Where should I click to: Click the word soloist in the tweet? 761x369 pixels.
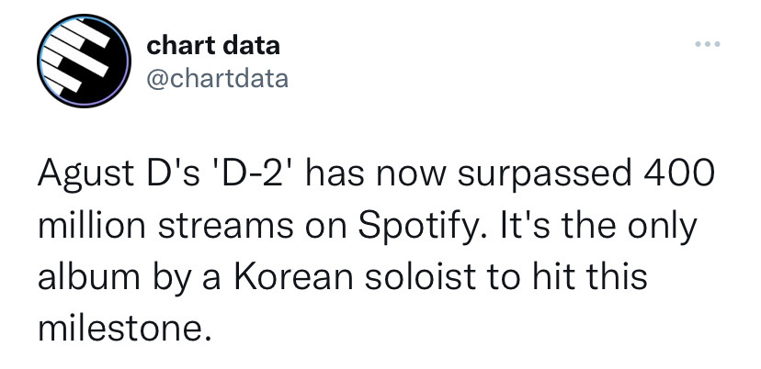pyautogui.click(x=419, y=276)
